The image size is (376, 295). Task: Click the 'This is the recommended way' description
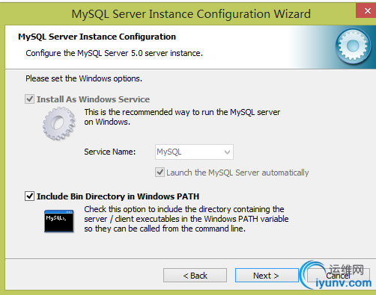tap(182, 117)
